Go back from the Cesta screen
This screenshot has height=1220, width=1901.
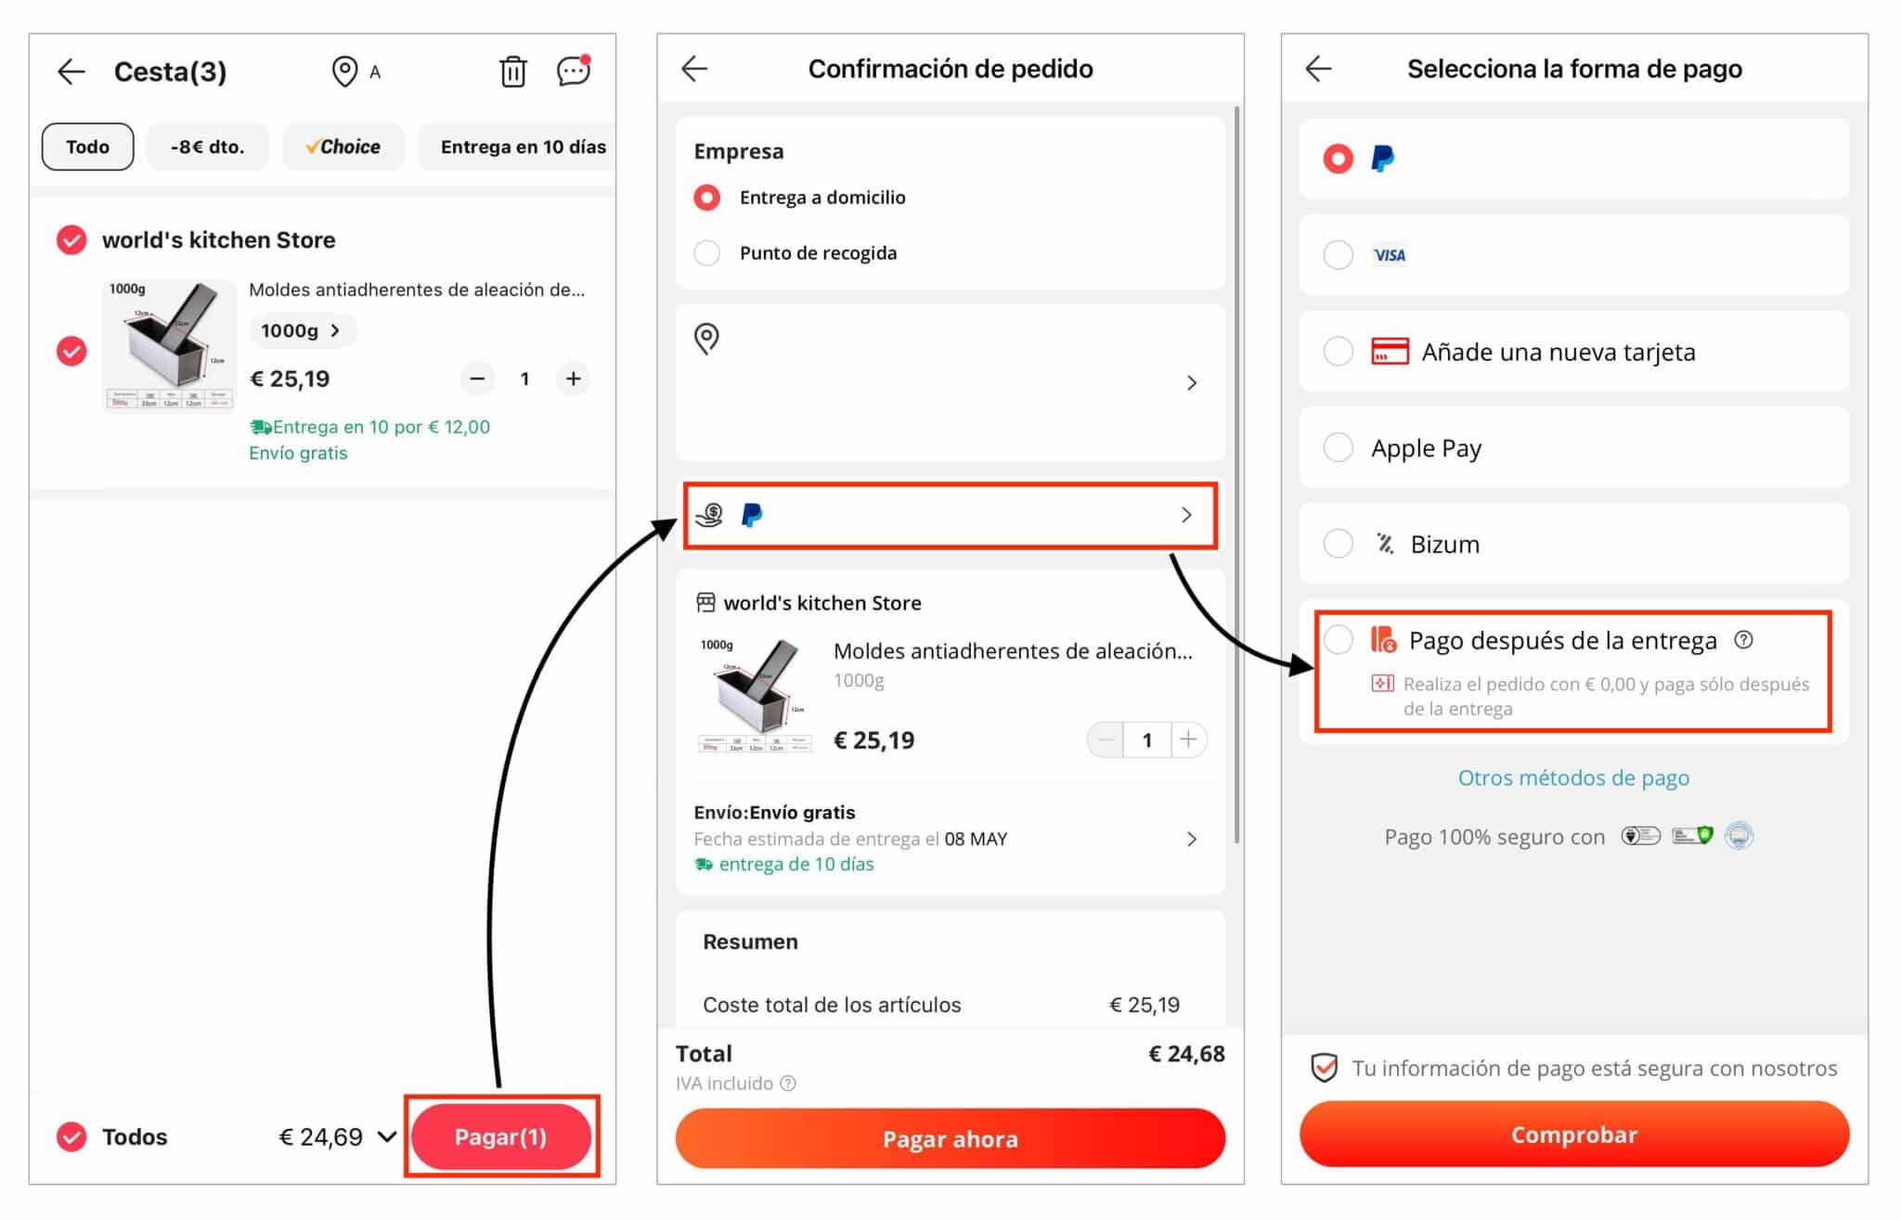pyautogui.click(x=71, y=71)
